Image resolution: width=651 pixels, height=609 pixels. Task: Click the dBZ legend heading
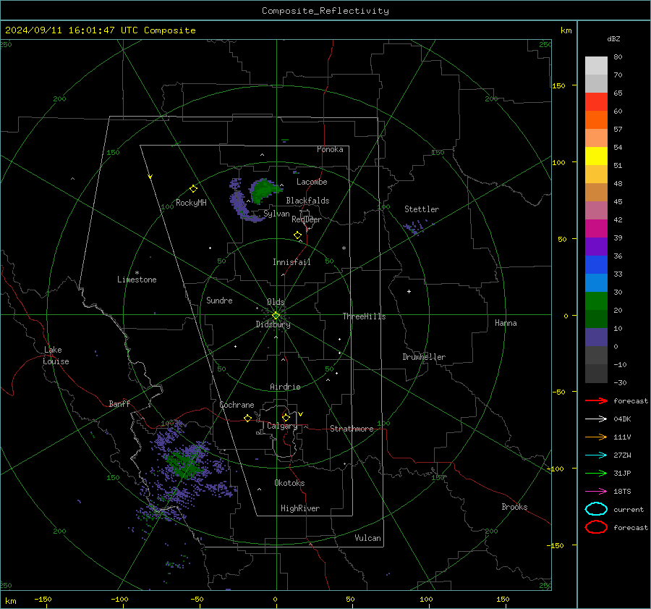613,38
